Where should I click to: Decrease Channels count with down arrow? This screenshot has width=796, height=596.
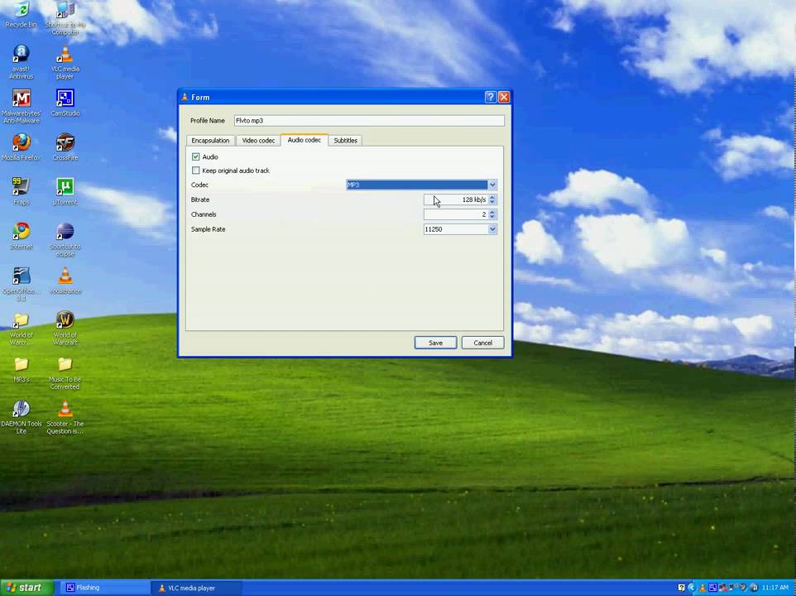click(x=492, y=217)
